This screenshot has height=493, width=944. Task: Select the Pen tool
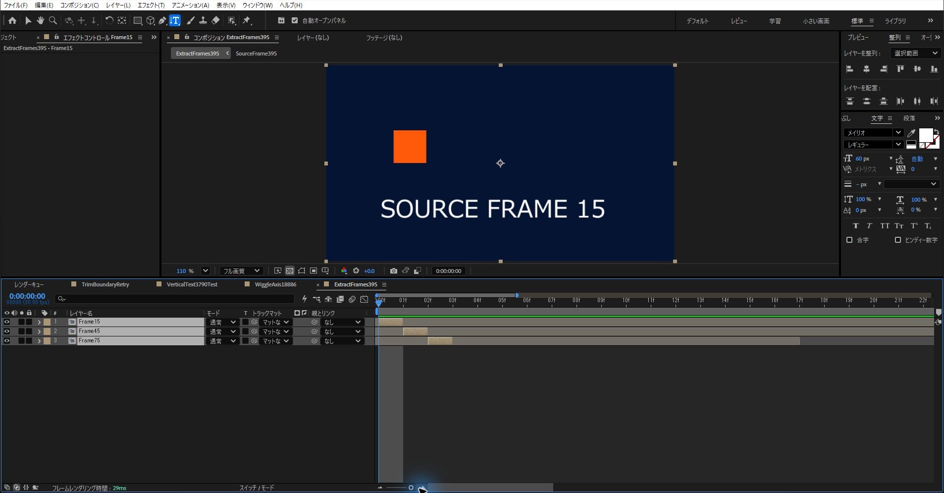162,20
